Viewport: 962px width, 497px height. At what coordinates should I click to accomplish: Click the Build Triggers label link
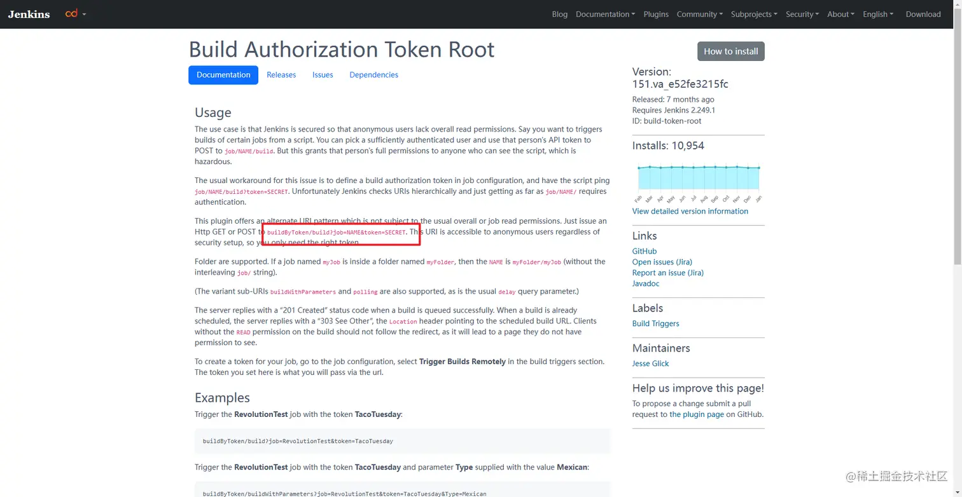click(x=655, y=323)
